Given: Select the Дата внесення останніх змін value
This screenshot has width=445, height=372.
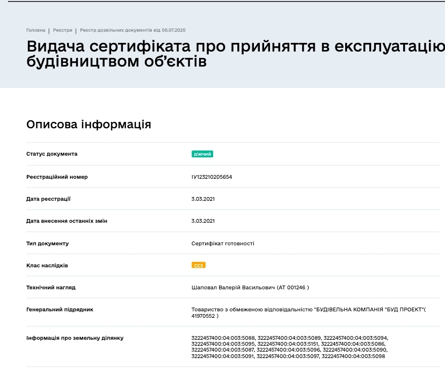Looking at the screenshot, I should pos(203,221).
